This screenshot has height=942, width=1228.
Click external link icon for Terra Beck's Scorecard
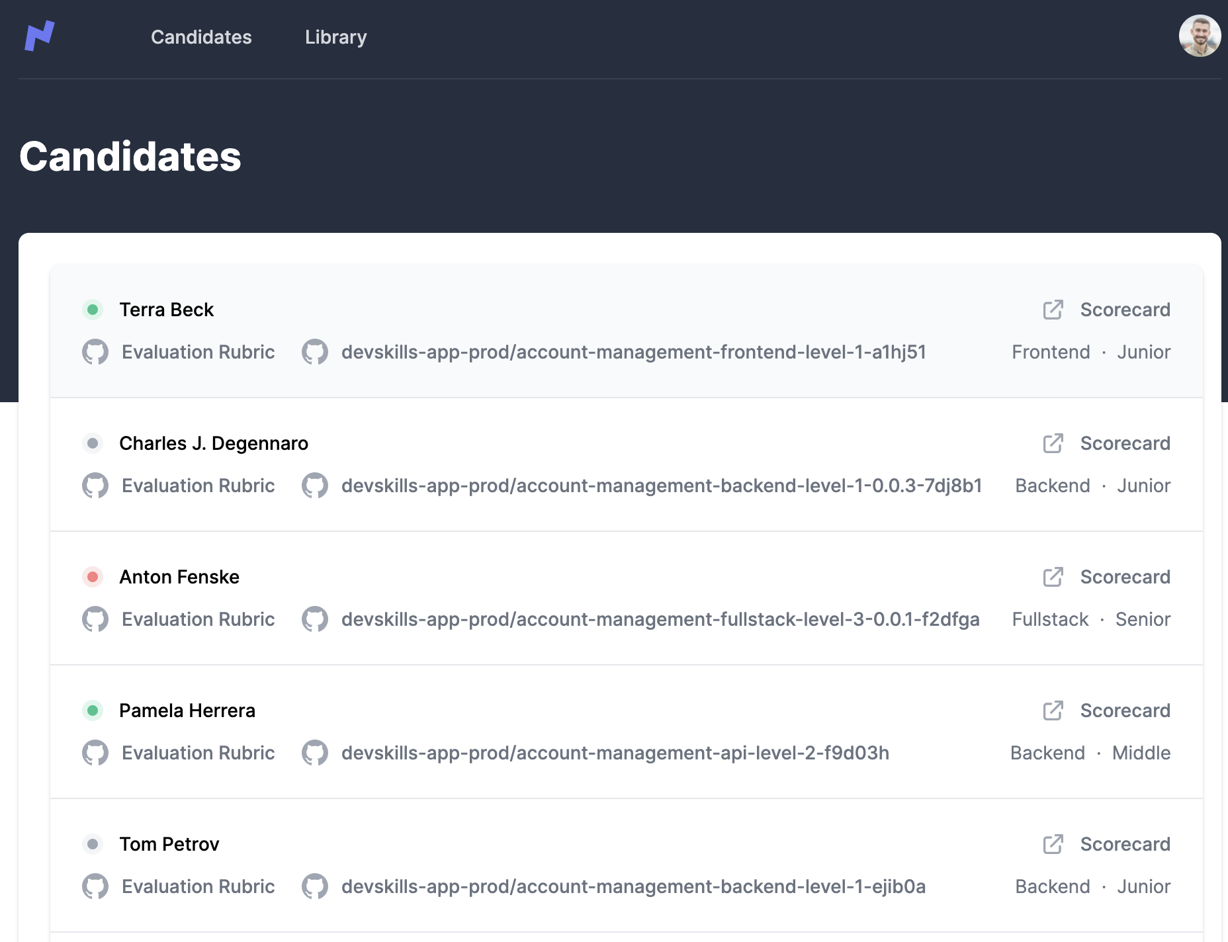coord(1053,310)
